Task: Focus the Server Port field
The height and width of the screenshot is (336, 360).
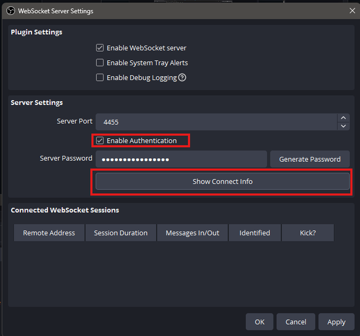Action: coord(216,122)
